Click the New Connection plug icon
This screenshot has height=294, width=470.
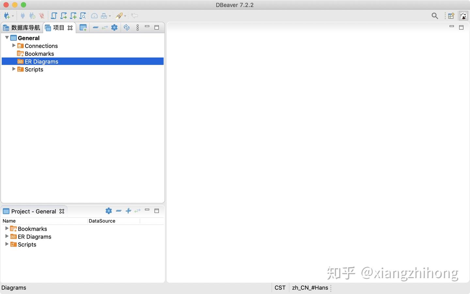point(7,16)
